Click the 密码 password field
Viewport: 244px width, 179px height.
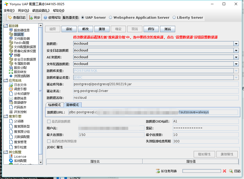coord(206,128)
